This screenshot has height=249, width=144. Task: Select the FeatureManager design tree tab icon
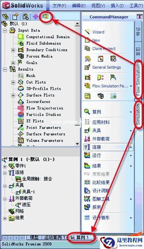5,17
